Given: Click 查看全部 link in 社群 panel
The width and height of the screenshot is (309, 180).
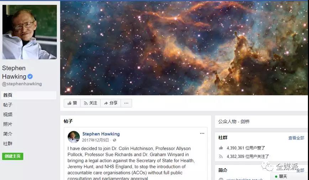Looking at the screenshot, I should click(296, 138).
